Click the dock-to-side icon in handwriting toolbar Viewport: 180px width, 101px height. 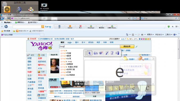[x=117, y=53]
